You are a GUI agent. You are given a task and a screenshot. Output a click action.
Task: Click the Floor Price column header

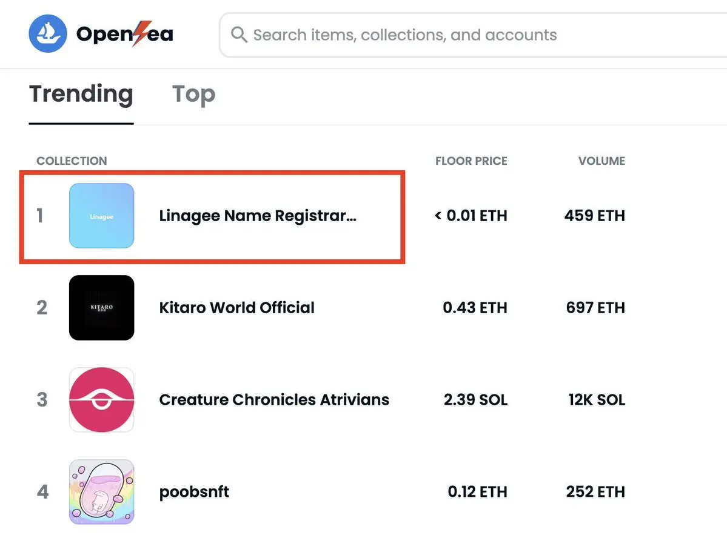(471, 161)
